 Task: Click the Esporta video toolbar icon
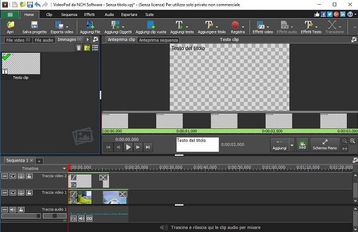point(60,25)
